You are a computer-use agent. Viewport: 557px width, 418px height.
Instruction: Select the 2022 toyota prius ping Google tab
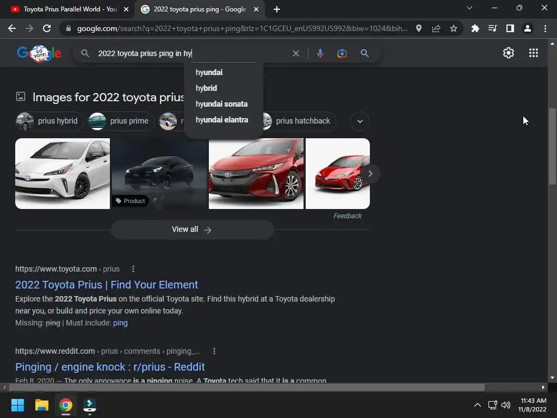click(x=200, y=9)
